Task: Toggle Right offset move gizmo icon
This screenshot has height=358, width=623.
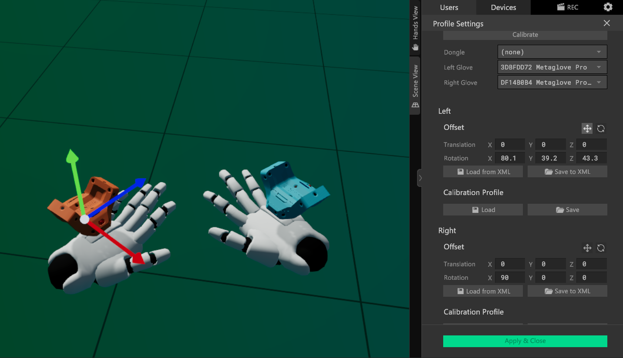Action: [x=587, y=248]
